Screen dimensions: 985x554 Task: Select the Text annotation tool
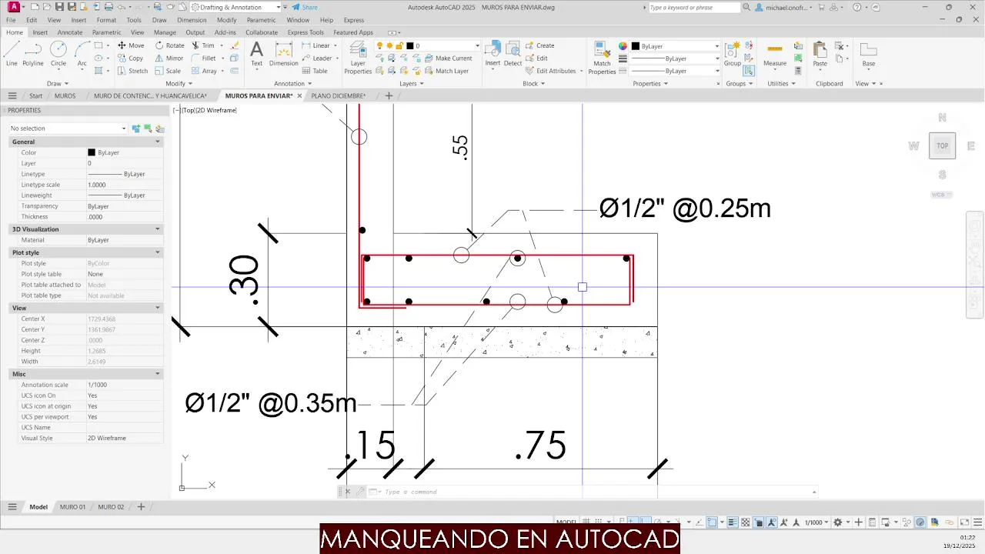[x=257, y=54]
